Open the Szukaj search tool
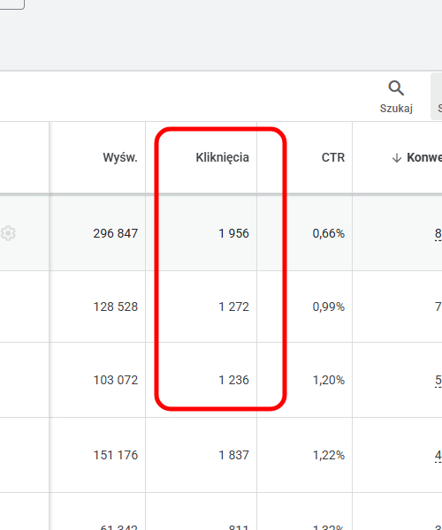The width and height of the screenshot is (442, 530). (x=396, y=96)
